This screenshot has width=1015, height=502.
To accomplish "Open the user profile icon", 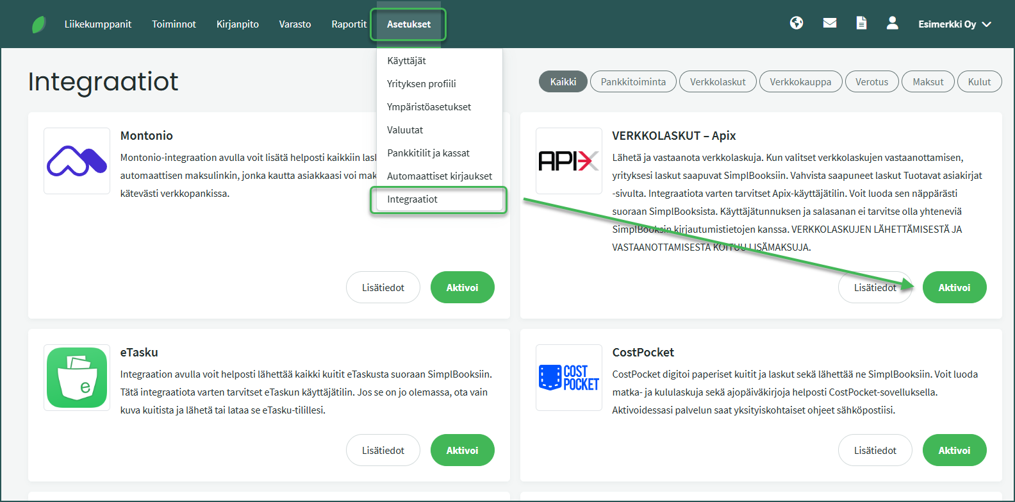I will coord(892,23).
